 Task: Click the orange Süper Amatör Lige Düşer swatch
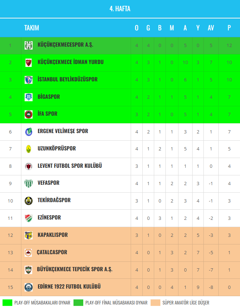pos(156,303)
